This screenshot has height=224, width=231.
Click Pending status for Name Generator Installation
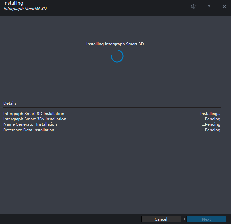(211, 124)
